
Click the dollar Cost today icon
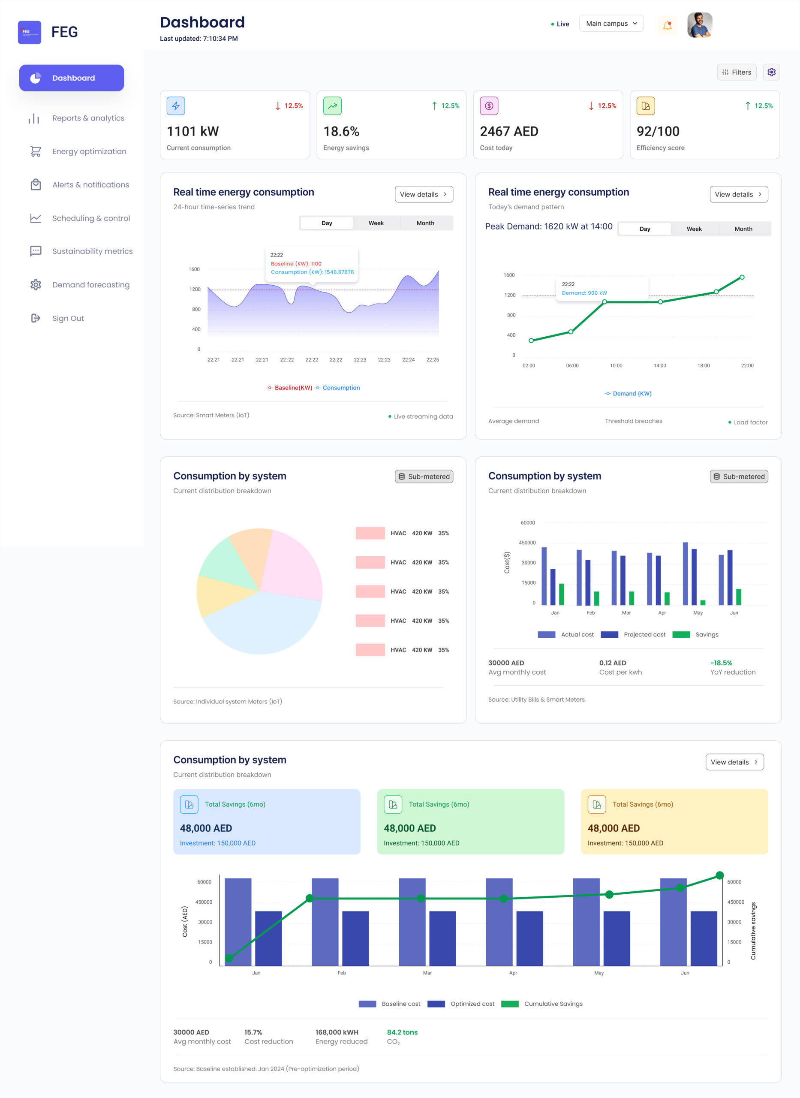[489, 106]
